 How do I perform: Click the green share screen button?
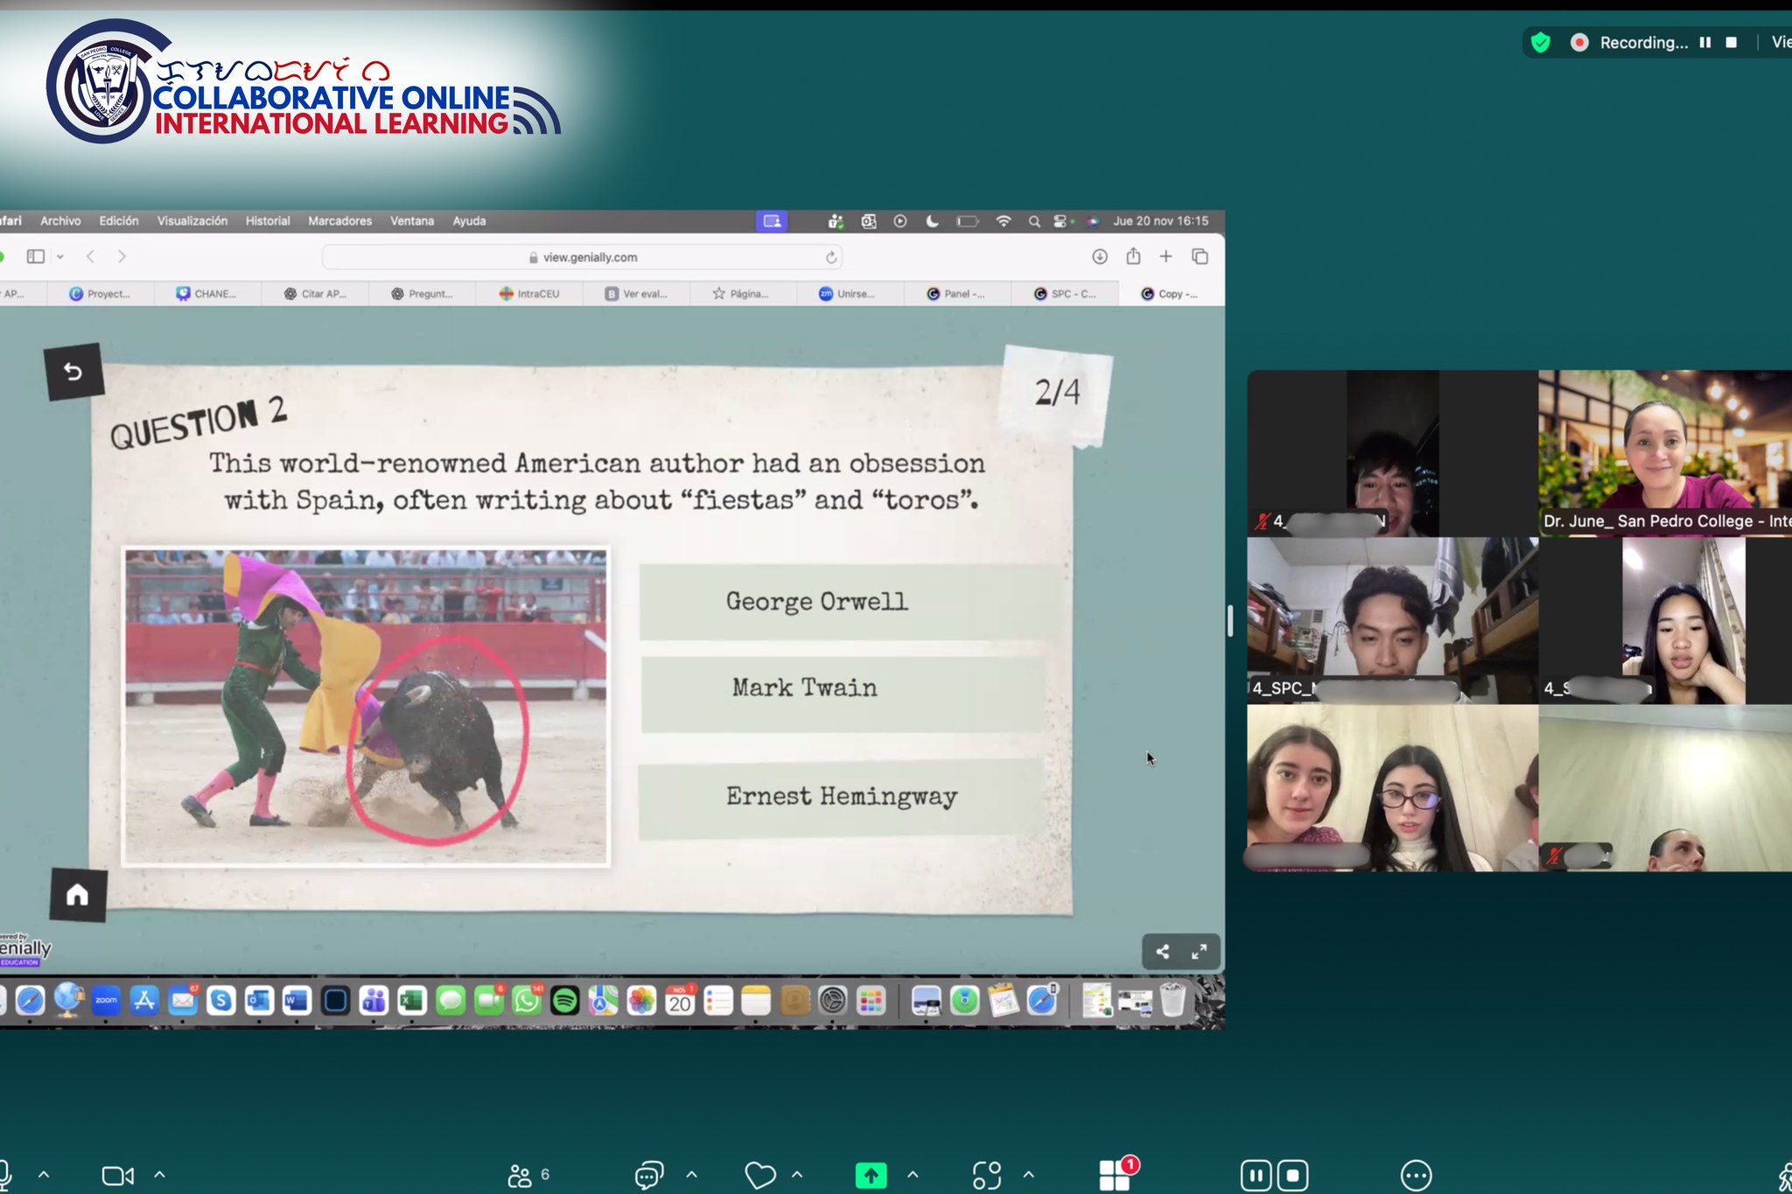click(x=871, y=1176)
